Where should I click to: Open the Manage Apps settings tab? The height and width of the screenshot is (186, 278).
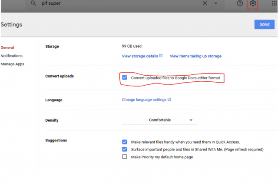(x=13, y=64)
